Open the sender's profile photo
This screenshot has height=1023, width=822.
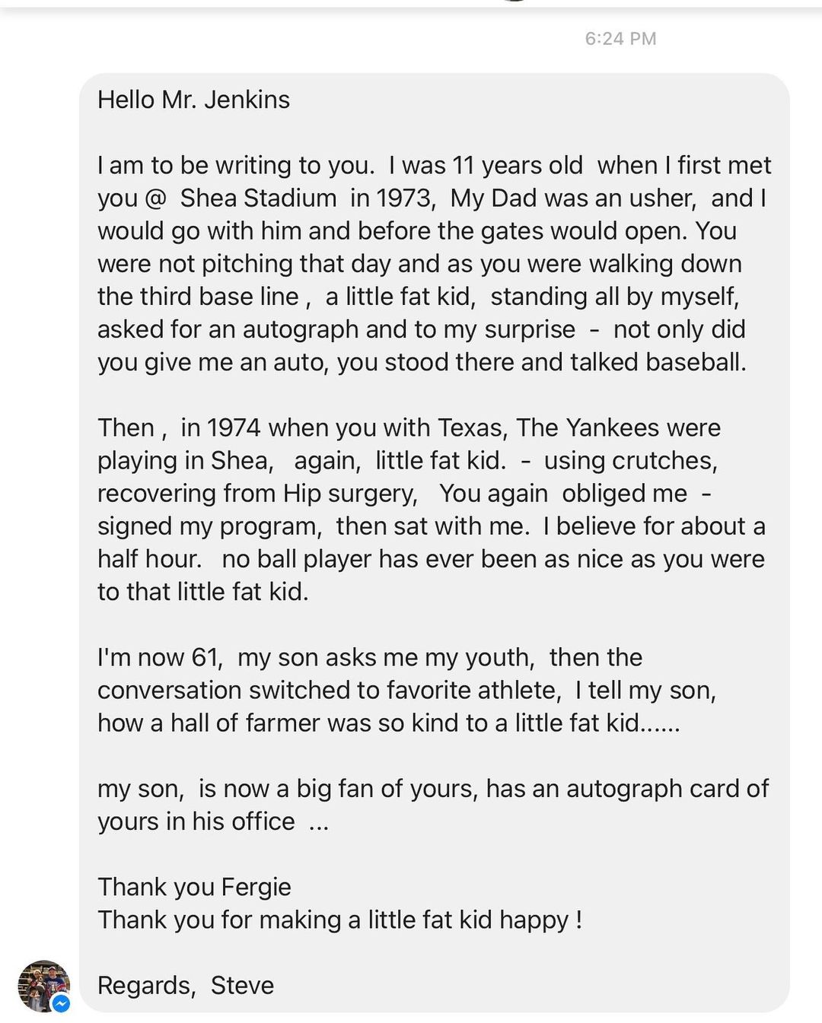coord(43,984)
